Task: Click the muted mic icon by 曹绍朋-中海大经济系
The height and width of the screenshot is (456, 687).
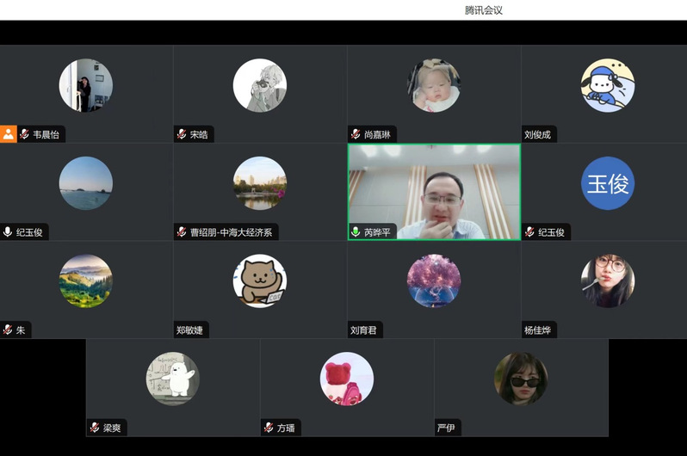Action: tap(182, 232)
